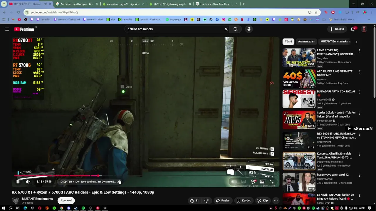Switch to the arc raiders ekşi sözlük tab
This screenshot has width=376, height=211.
(x=124, y=4)
